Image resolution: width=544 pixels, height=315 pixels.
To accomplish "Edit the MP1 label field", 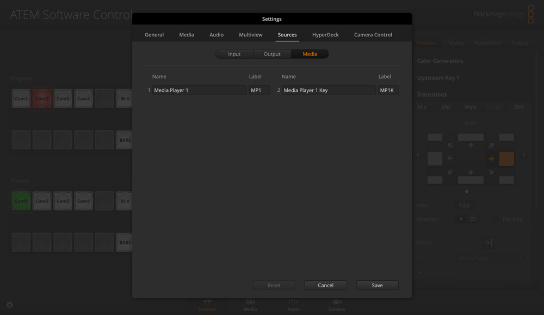I will pos(259,90).
